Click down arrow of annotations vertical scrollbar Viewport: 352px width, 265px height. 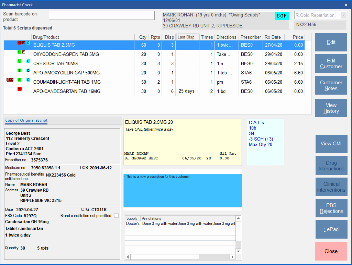pyautogui.click(x=239, y=251)
